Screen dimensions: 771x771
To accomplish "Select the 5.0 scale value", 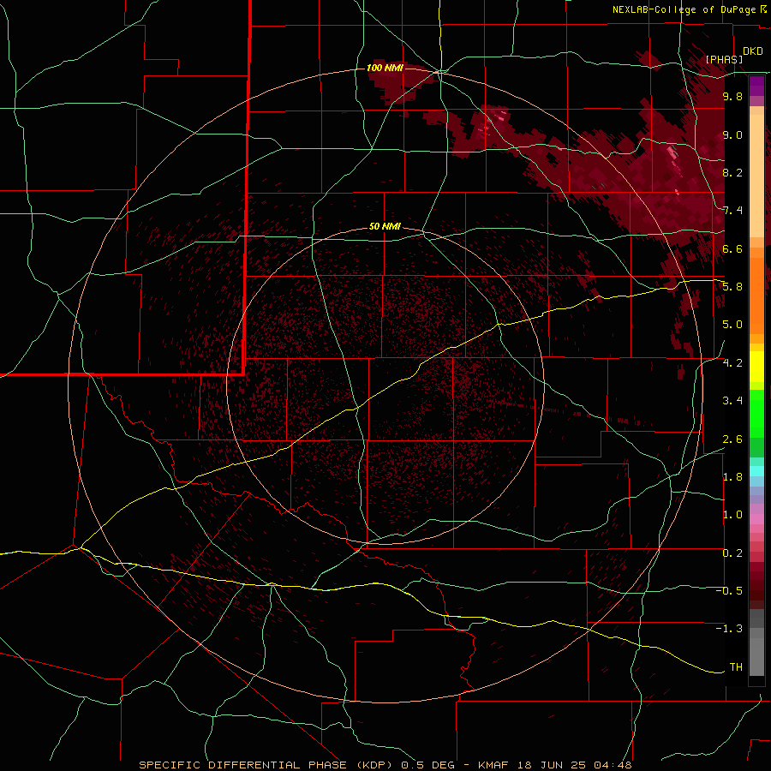I will coord(732,325).
